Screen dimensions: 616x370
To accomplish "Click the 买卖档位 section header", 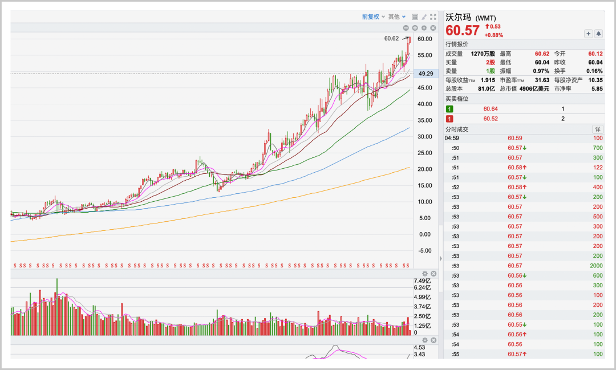I will 457,99.
